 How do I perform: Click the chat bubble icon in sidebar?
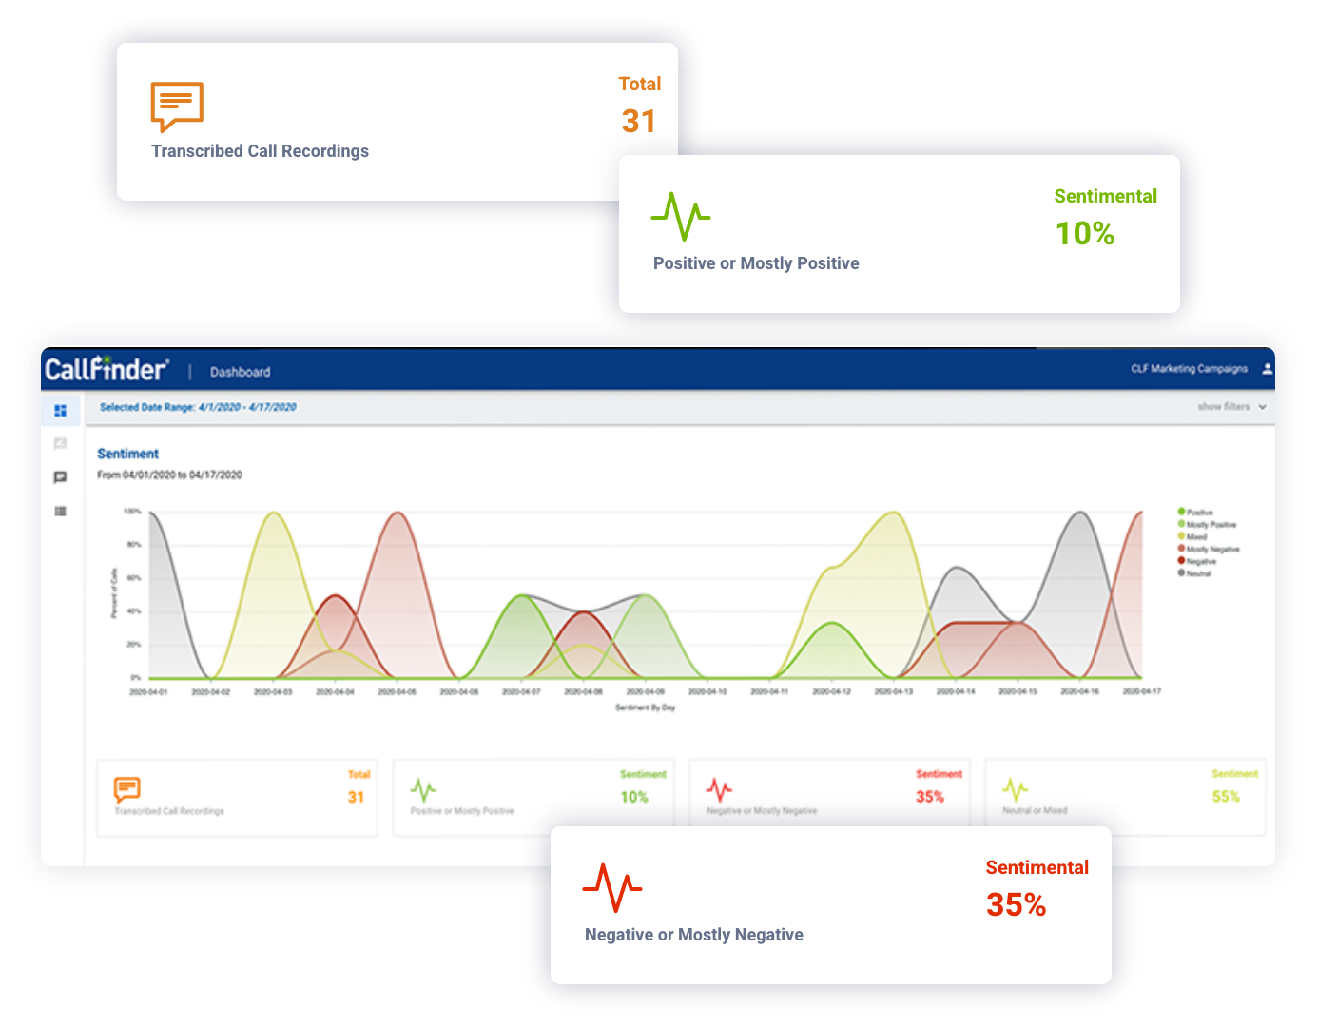[61, 477]
